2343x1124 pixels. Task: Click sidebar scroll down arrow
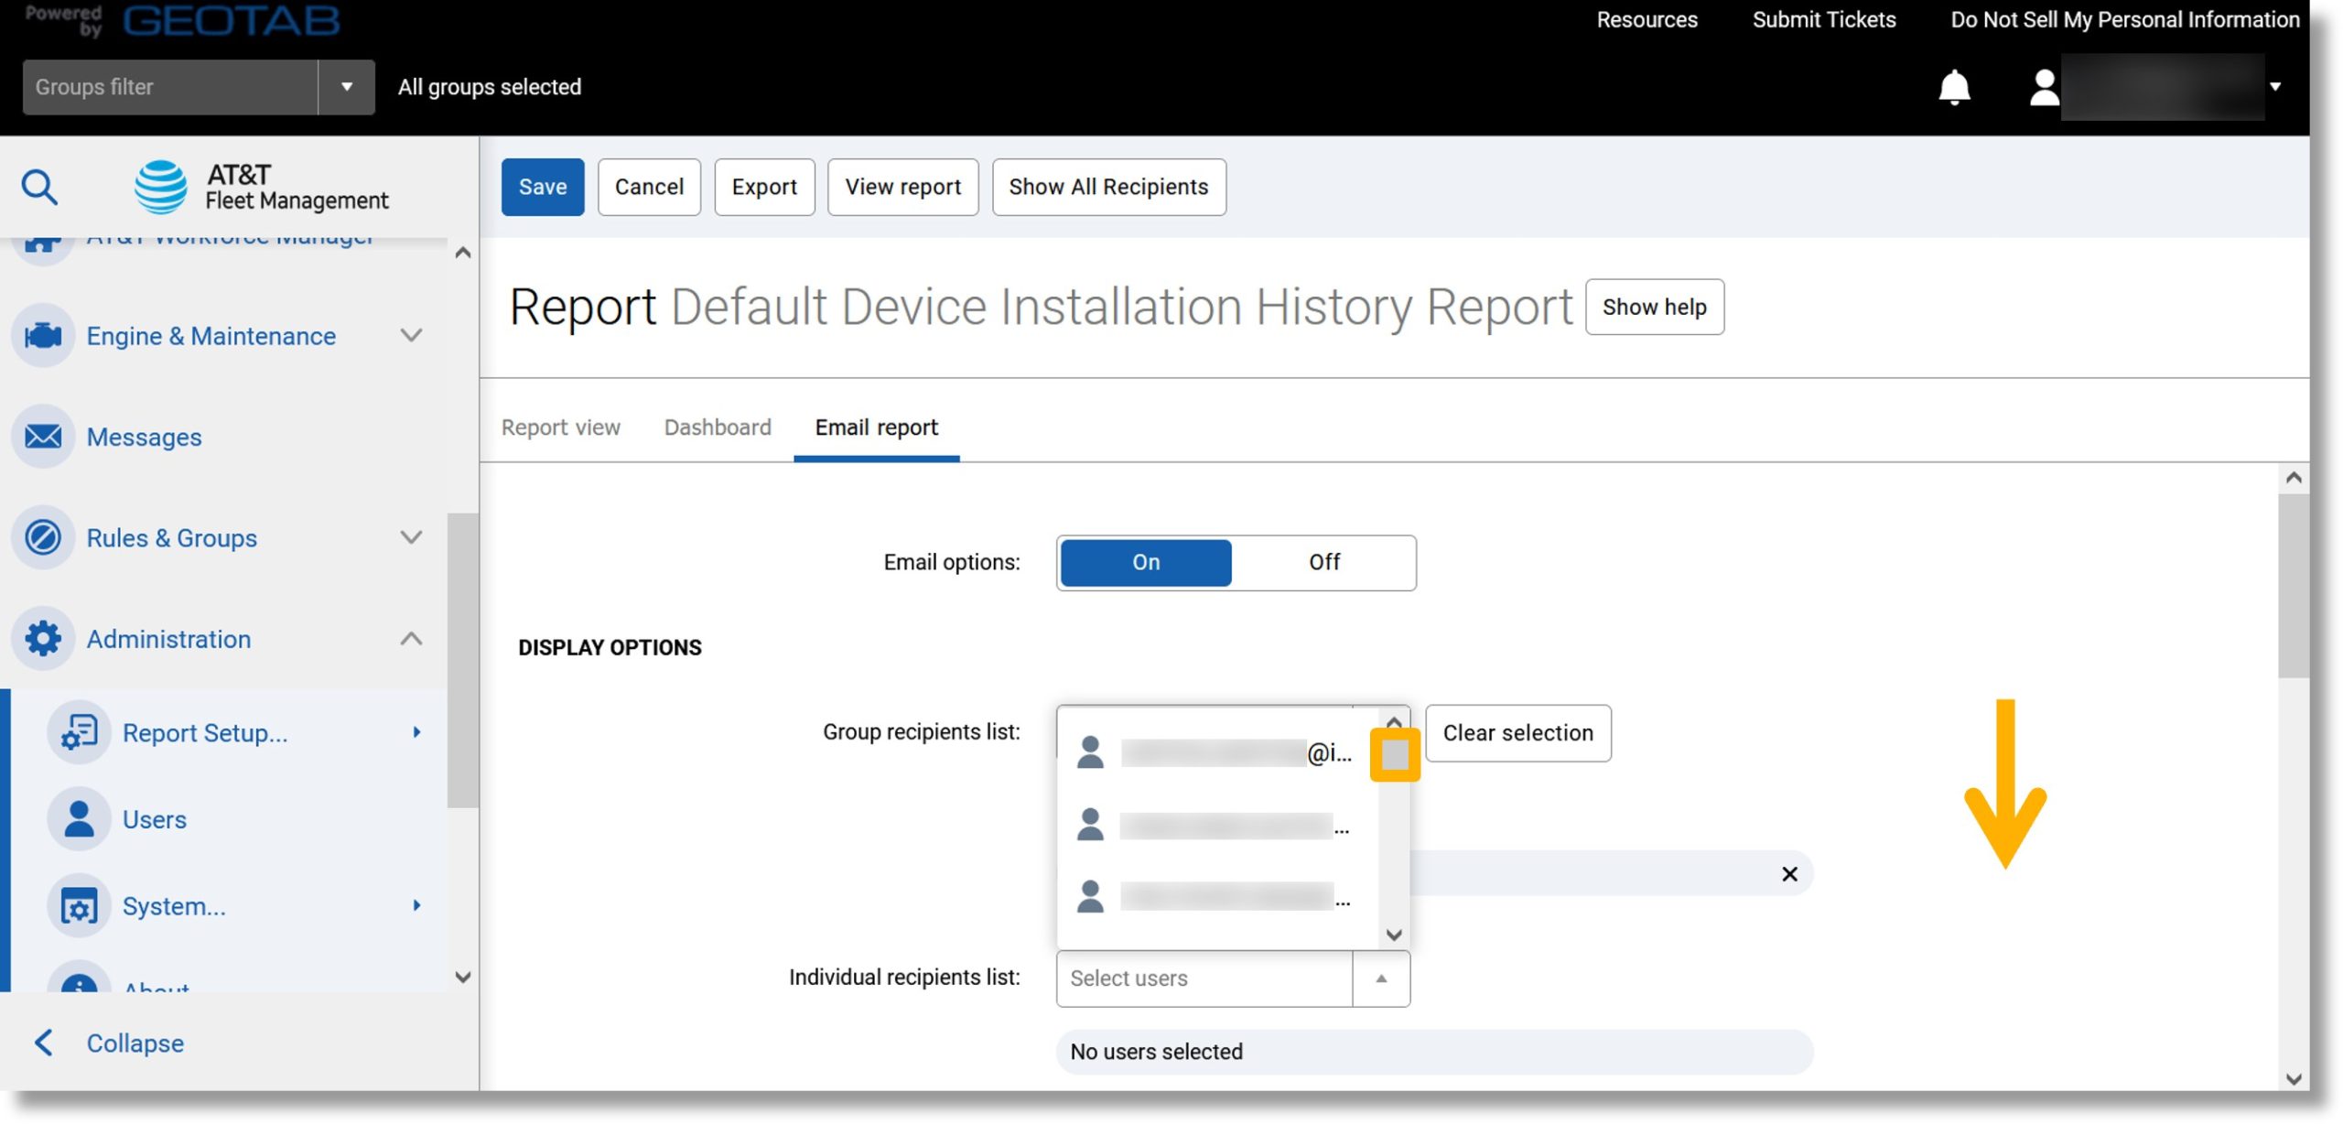click(x=462, y=977)
